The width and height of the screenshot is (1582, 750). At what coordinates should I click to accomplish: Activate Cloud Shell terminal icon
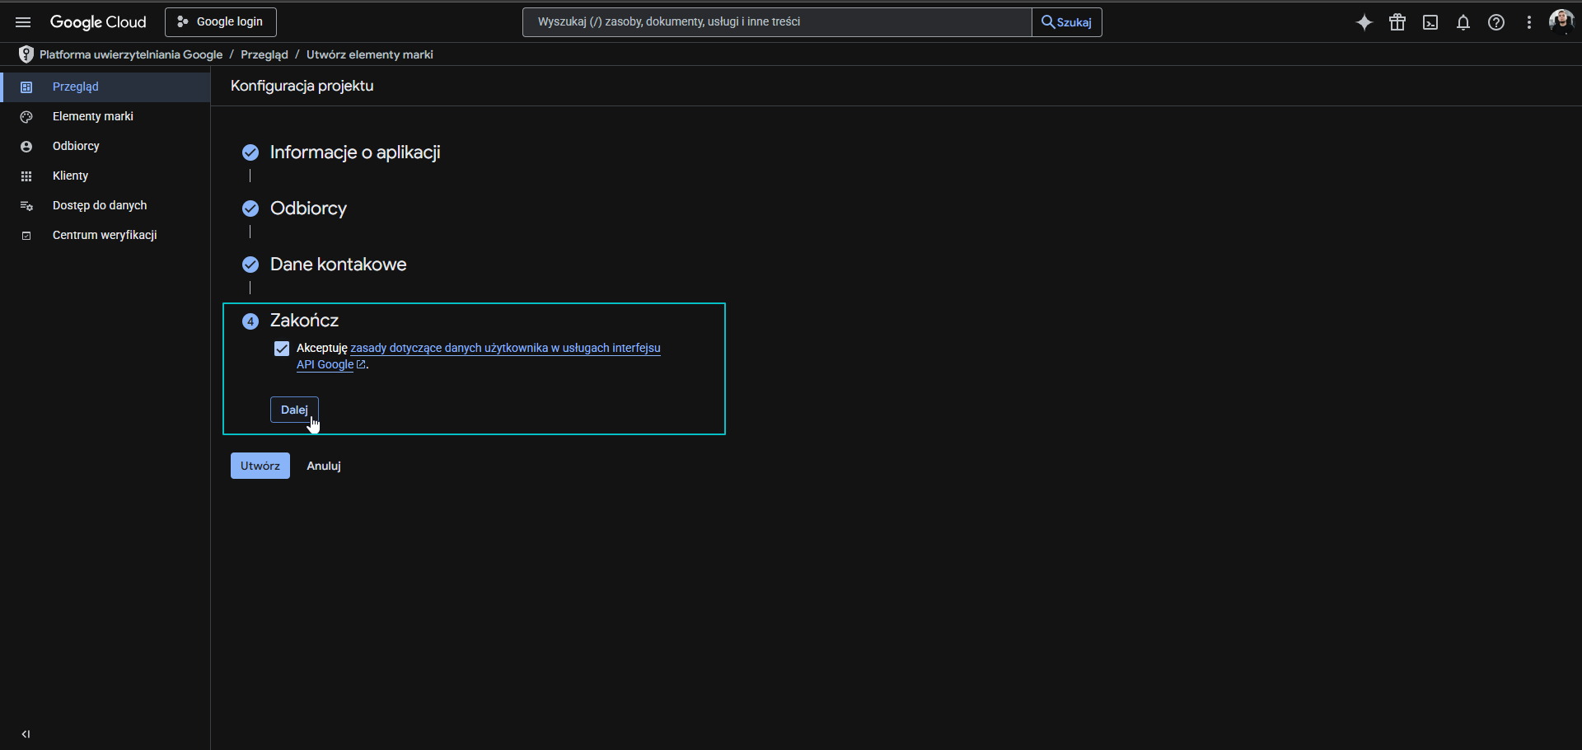(x=1430, y=22)
